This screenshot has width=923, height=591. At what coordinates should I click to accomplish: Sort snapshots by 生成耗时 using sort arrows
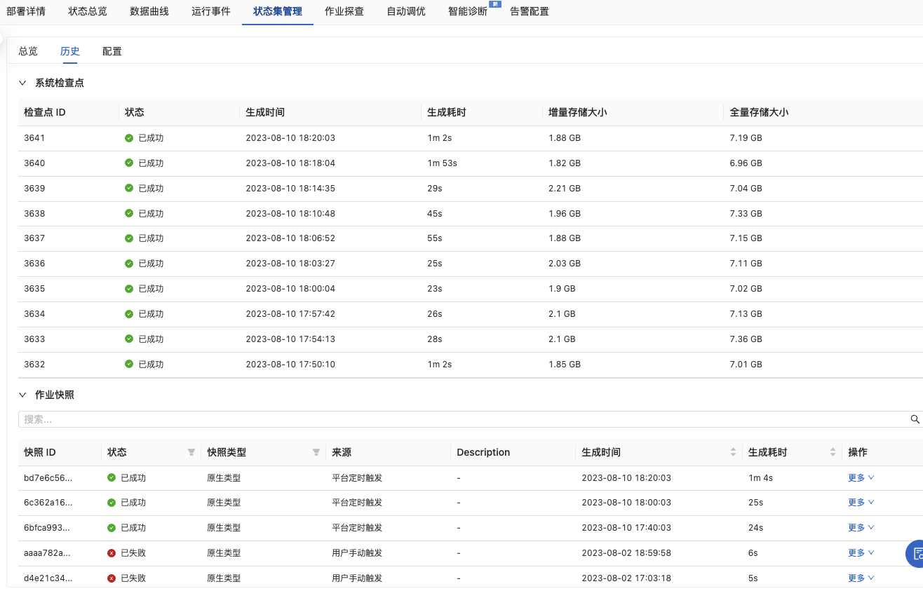coord(833,452)
